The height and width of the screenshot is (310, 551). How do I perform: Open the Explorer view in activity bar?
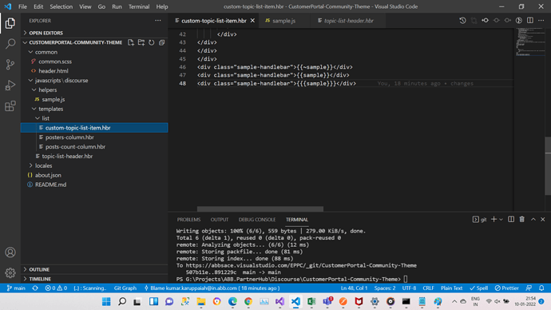point(10,23)
